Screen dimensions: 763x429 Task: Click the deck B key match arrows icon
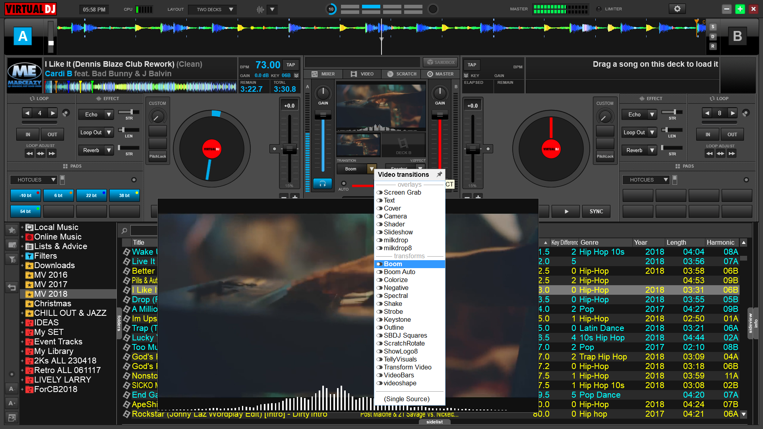[x=466, y=75]
